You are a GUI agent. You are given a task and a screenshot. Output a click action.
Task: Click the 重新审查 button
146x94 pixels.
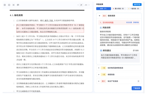(x=137, y=4)
